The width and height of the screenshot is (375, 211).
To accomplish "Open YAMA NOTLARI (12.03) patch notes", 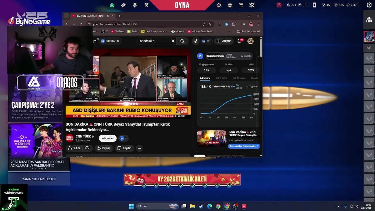I will 39,179.
